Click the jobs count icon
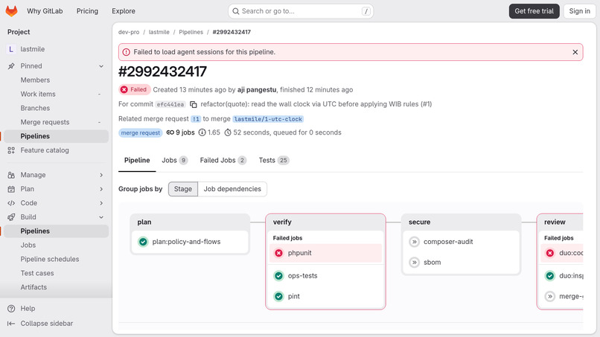Viewport: 600px width, 337px height. [x=170, y=132]
